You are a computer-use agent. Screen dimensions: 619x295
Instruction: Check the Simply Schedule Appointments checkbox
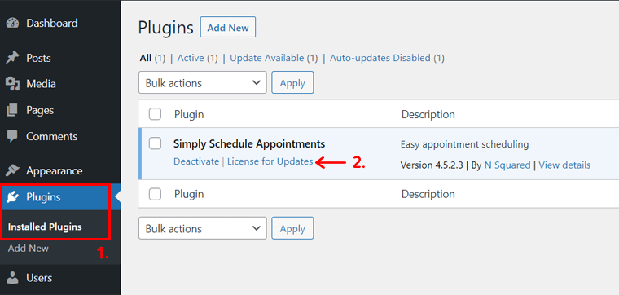click(155, 143)
